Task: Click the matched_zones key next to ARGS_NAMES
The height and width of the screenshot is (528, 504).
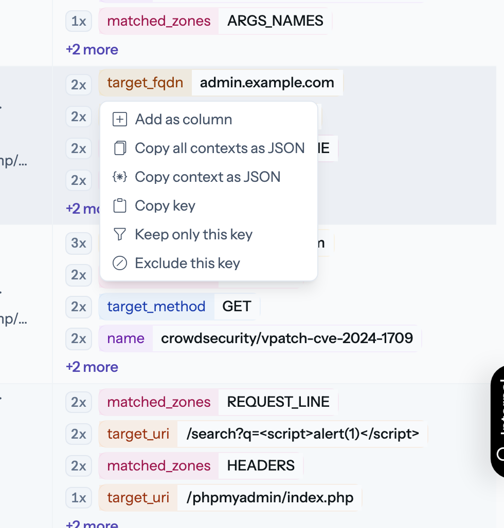Action: pyautogui.click(x=159, y=21)
